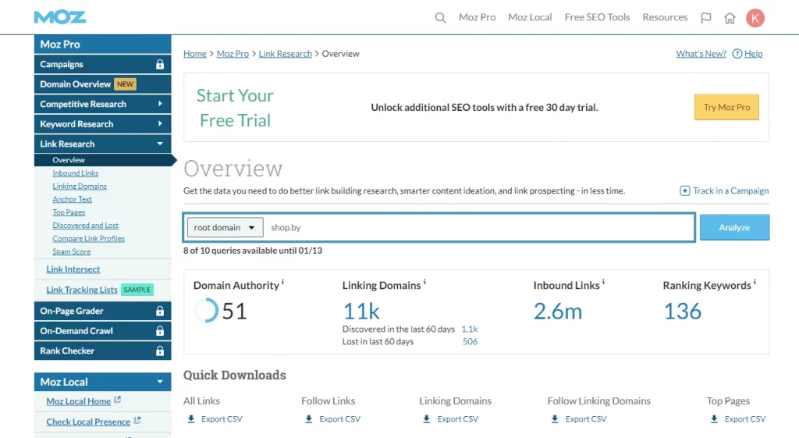
Task: Open the What's New? link
Action: 701,54
